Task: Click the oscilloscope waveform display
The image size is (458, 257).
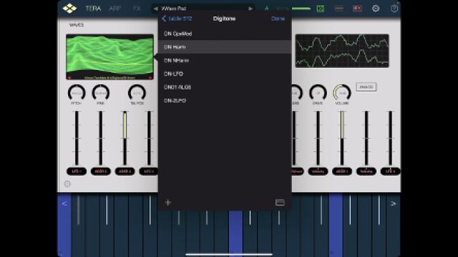Action: click(342, 51)
